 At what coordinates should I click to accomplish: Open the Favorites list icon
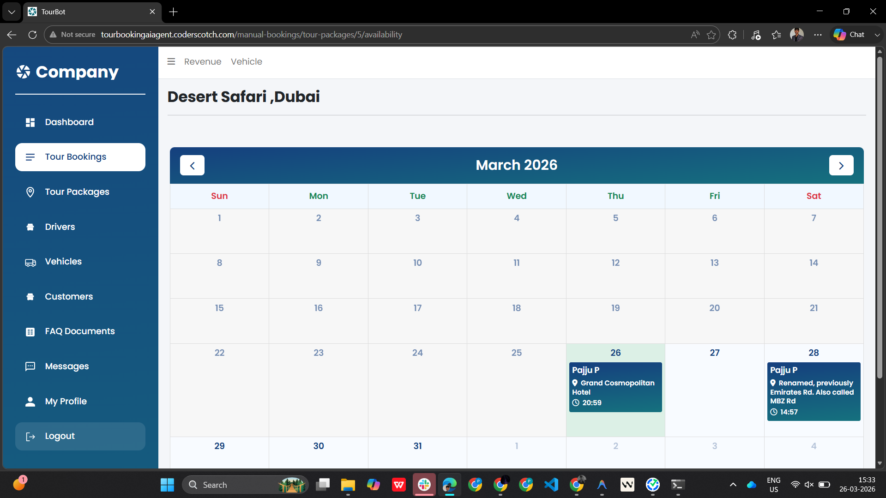tap(777, 35)
